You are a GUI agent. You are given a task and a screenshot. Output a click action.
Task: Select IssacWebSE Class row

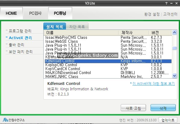pos(108,41)
